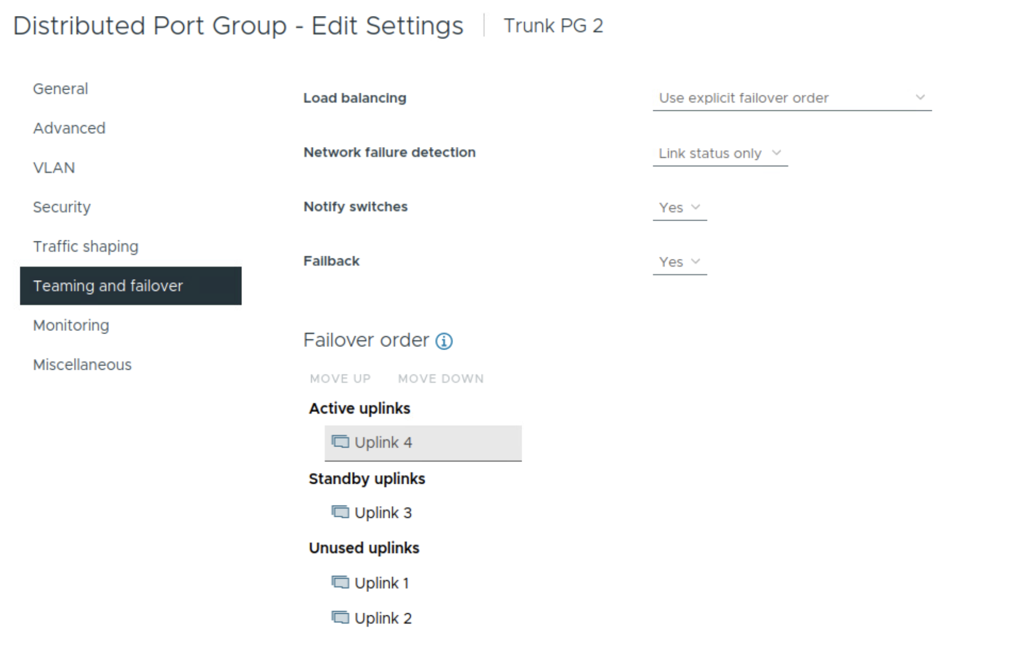Select Uplink 1 under unused uplinks
This screenshot has height=665, width=1010.
coord(382,583)
